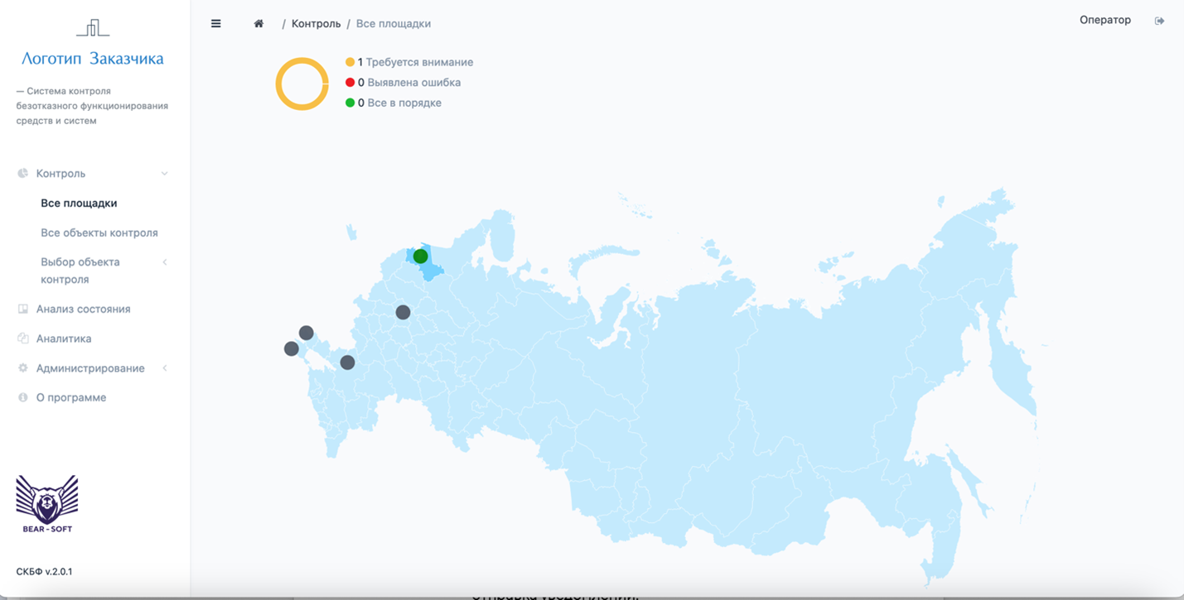Click the home icon in the breadcrumb bar
The width and height of the screenshot is (1184, 600).
coord(258,23)
